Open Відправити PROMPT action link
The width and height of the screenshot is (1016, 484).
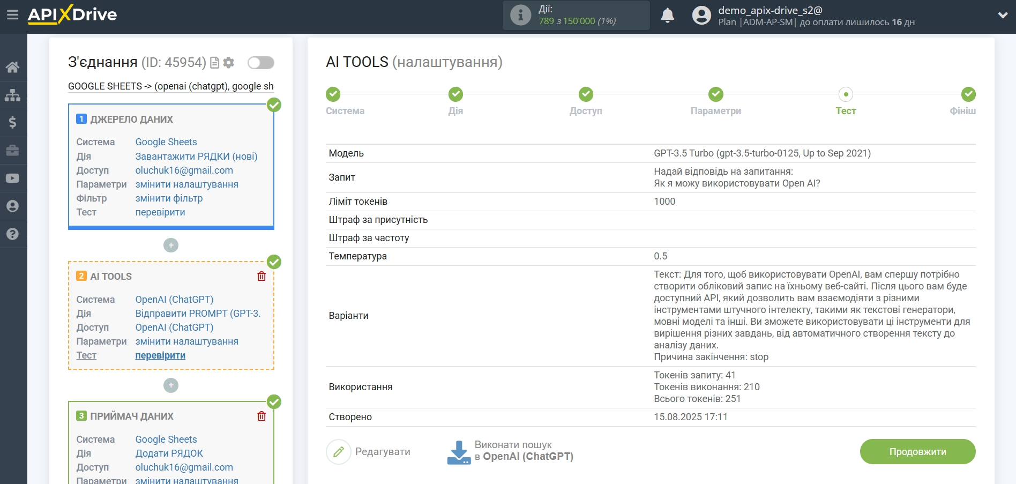tap(198, 314)
